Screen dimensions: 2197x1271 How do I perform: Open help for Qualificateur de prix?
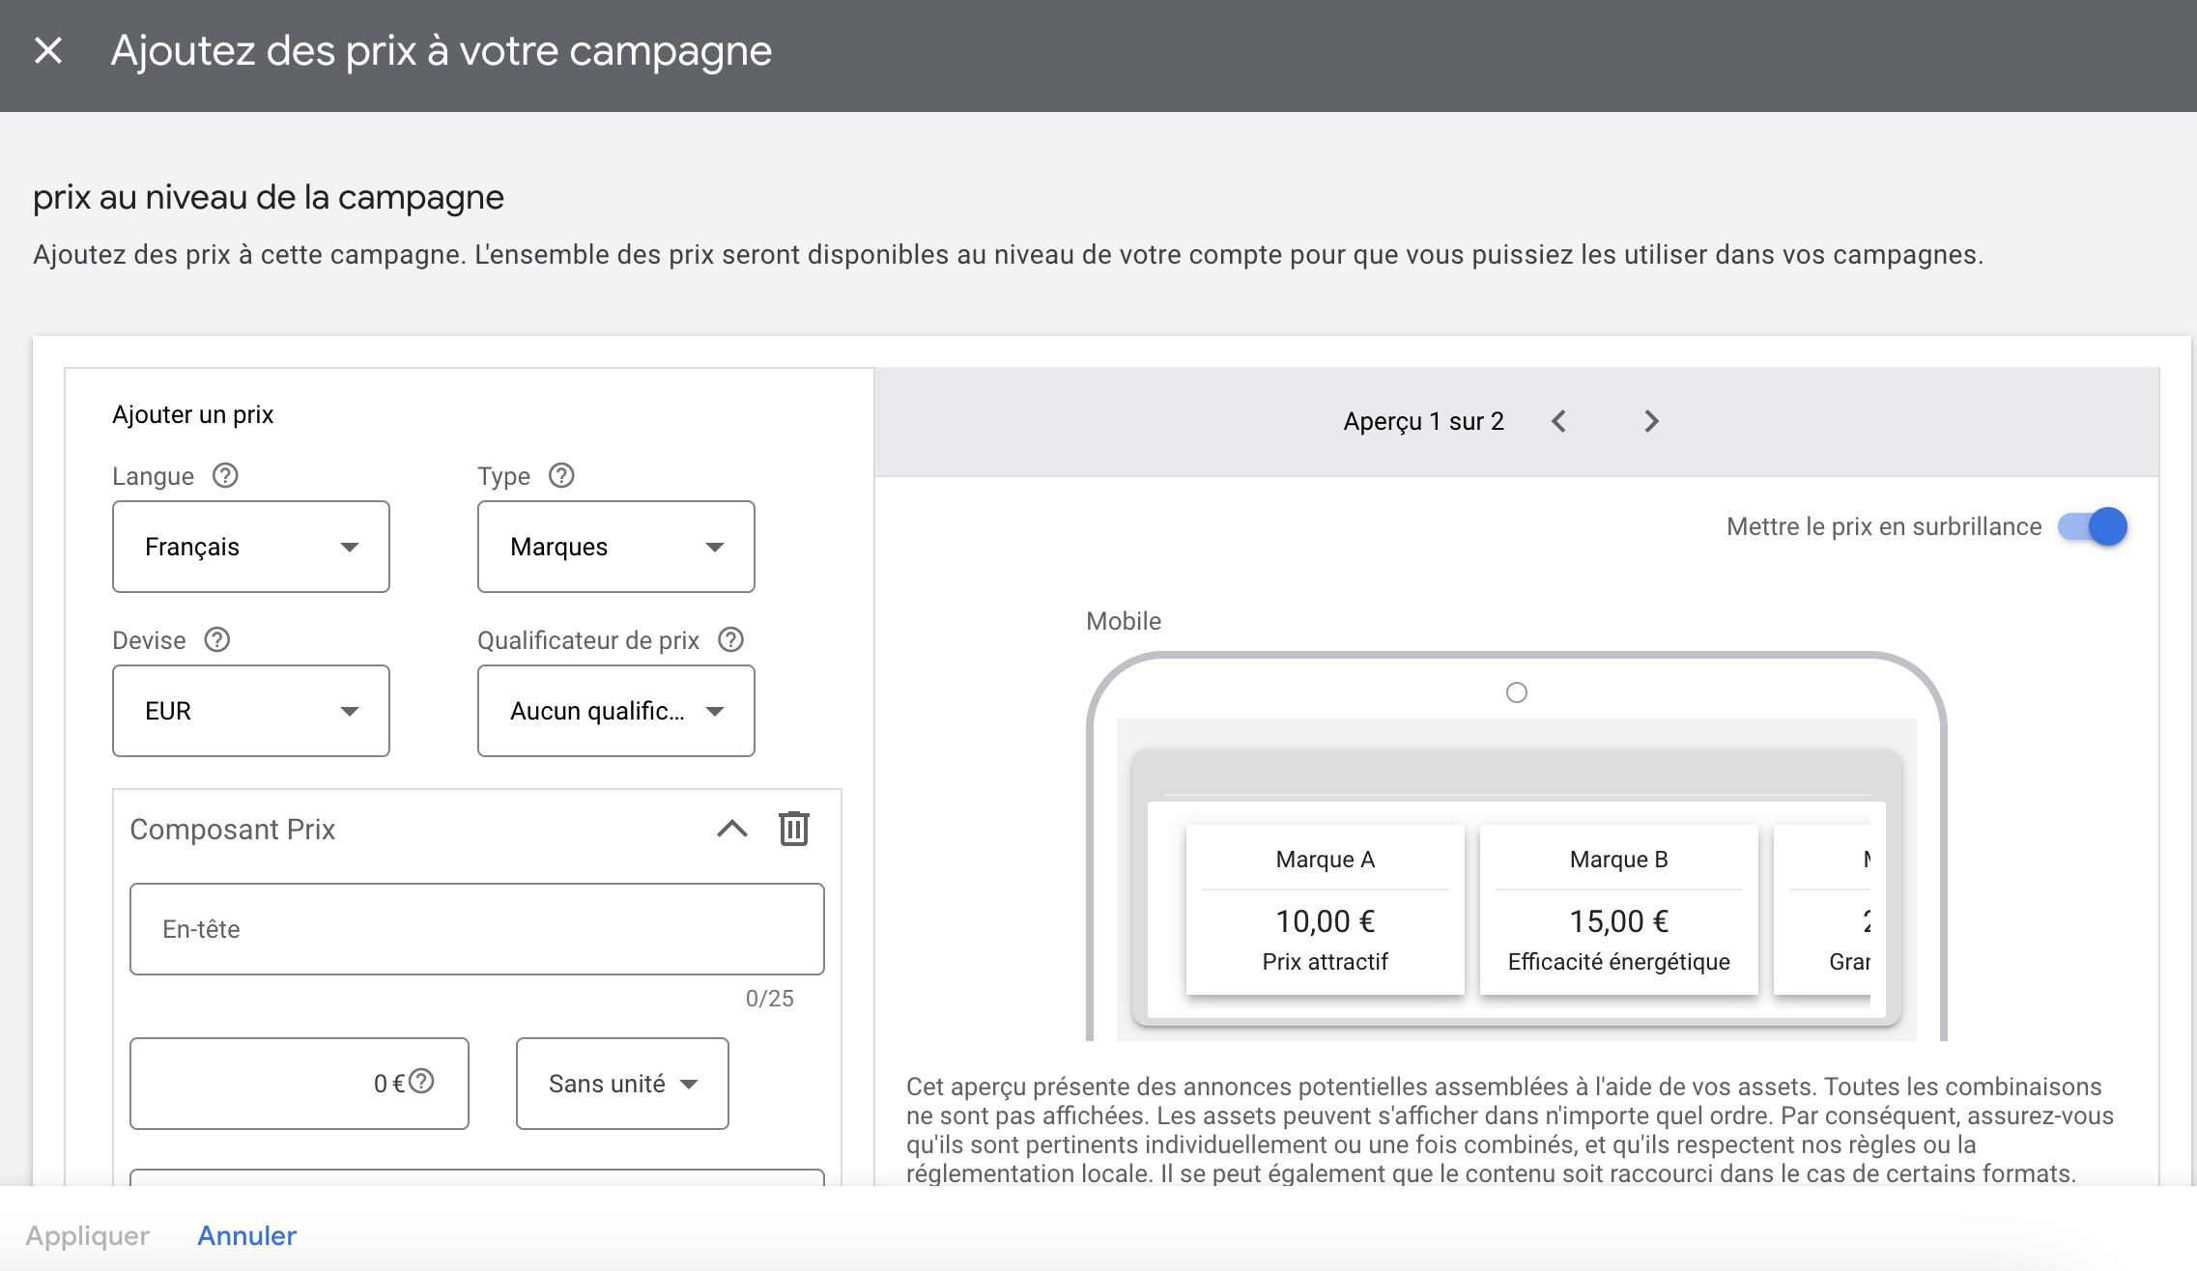click(x=731, y=639)
